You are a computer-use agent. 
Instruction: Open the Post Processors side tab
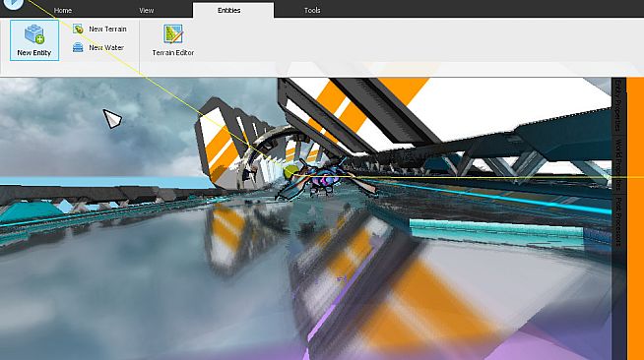click(x=618, y=221)
